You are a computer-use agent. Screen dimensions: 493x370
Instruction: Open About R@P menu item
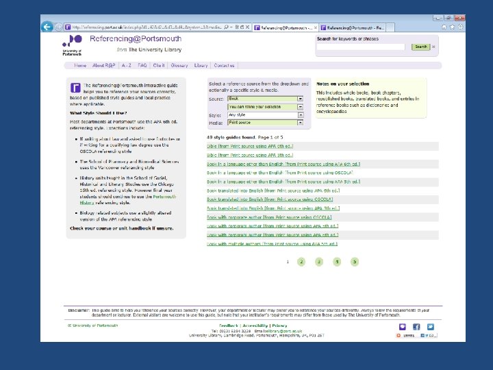104,66
